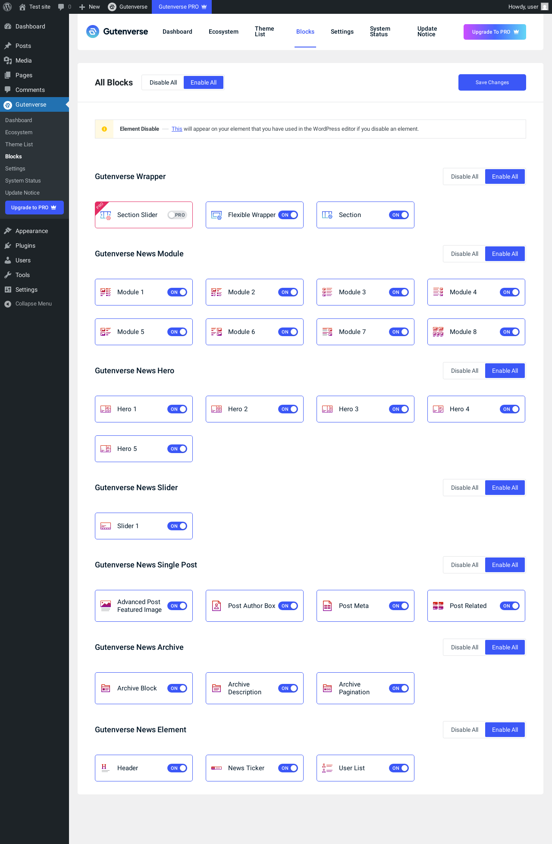The image size is (552, 844).
Task: Click the Slider 1 block icon
Action: tap(106, 526)
